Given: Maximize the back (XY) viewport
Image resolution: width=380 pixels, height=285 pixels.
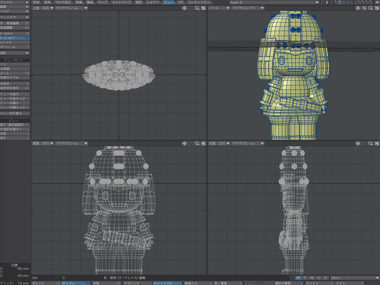Looking at the screenshot, I should click(x=203, y=143).
